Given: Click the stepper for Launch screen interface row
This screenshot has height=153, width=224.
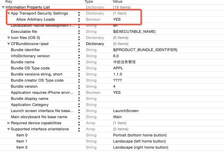Looking at the screenshot, I should point(79,111).
